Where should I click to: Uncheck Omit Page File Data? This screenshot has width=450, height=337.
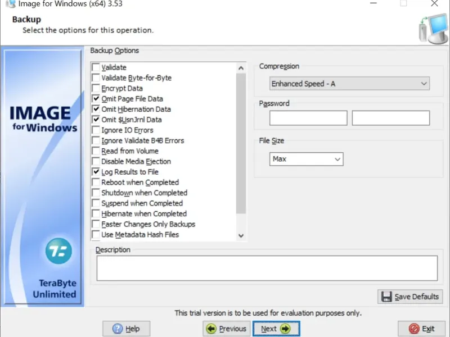[x=96, y=99]
